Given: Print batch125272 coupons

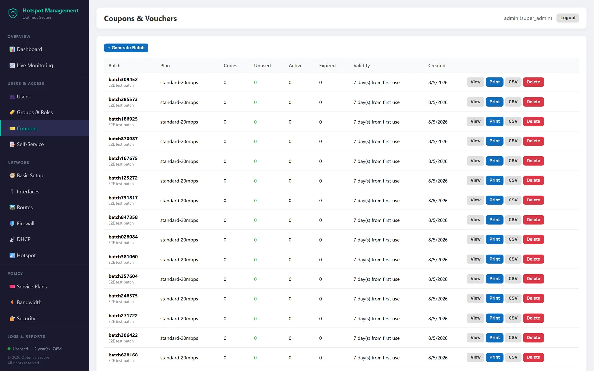Looking at the screenshot, I should click(494, 180).
